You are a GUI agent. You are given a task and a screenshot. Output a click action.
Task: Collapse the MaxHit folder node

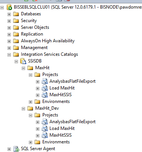point(23,68)
